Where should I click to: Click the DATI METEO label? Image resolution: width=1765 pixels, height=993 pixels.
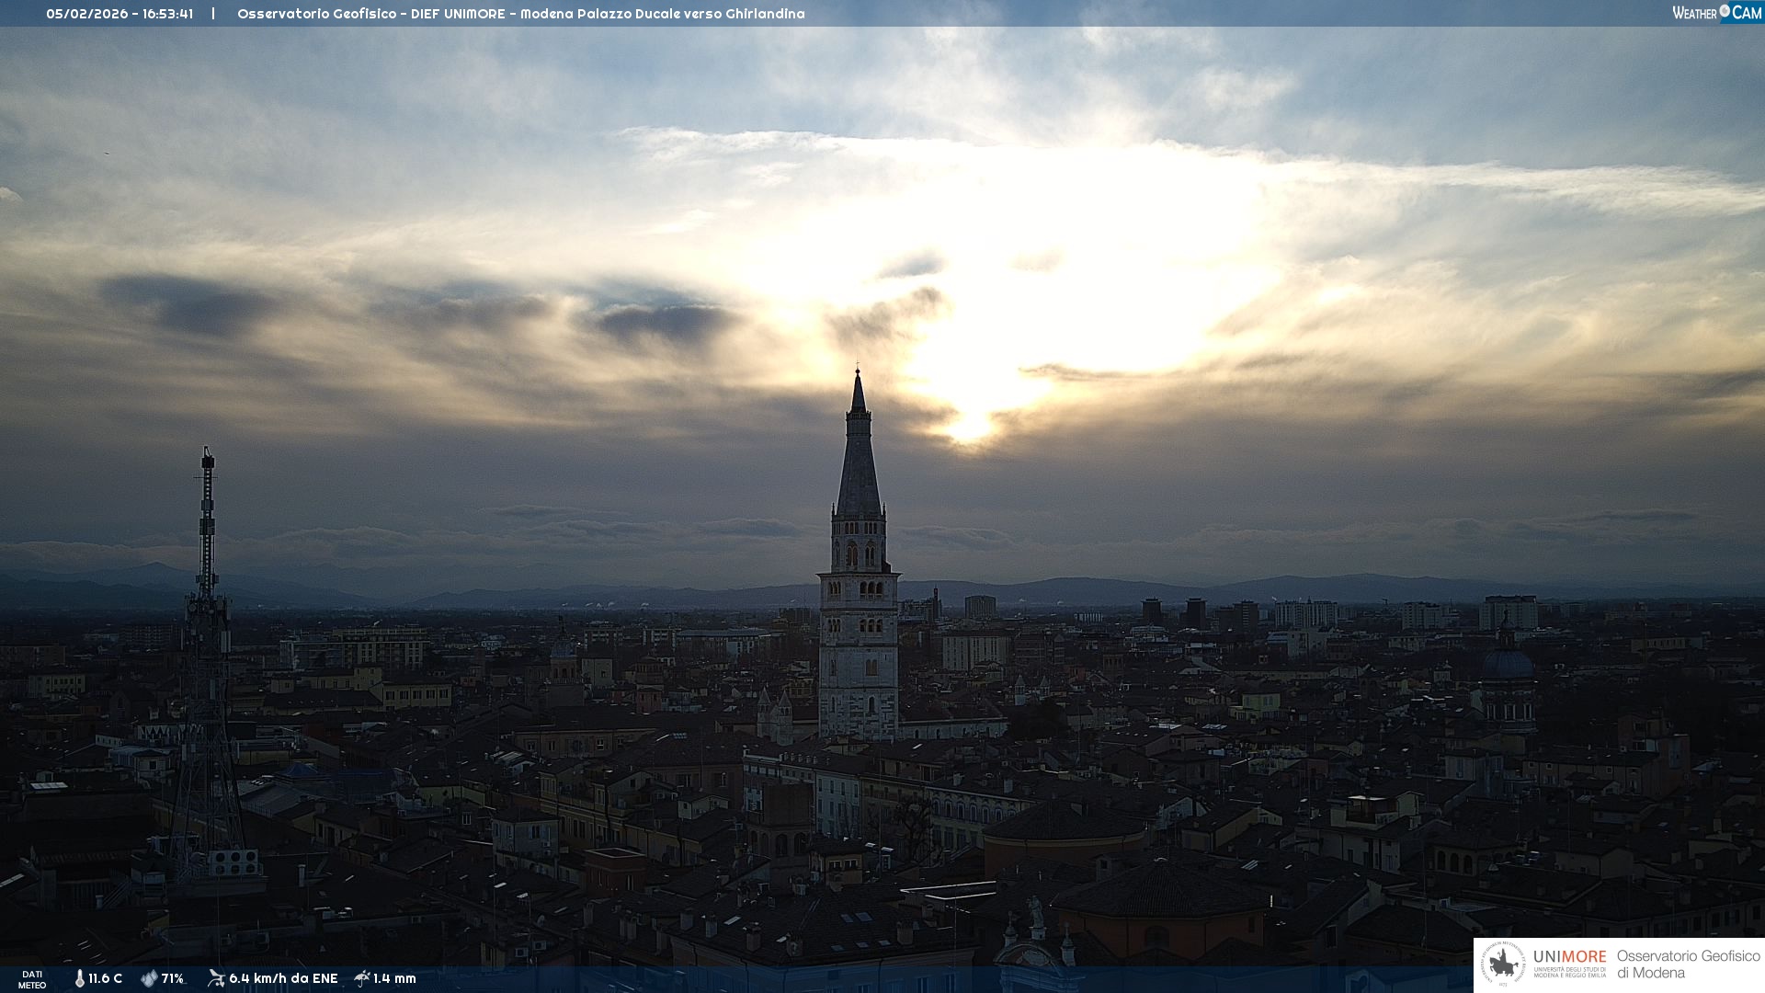click(32, 979)
